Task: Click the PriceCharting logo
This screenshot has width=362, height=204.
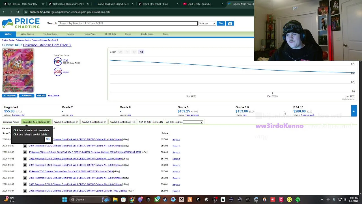Action: tap(21, 23)
